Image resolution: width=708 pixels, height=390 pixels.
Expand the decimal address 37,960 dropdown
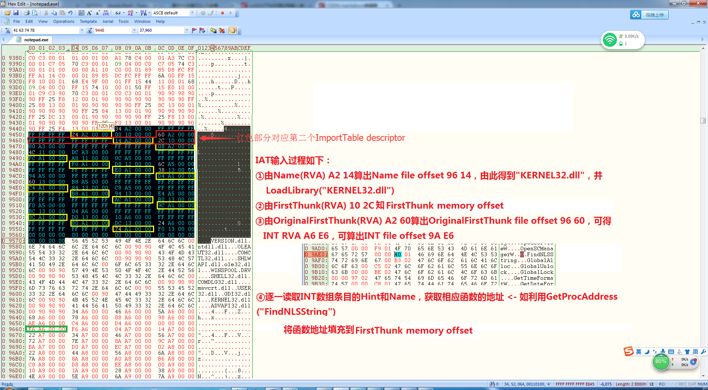[x=186, y=30]
